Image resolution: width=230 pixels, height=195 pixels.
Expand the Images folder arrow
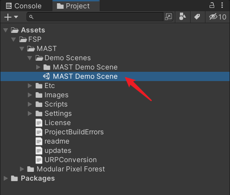pyautogui.click(x=30, y=95)
